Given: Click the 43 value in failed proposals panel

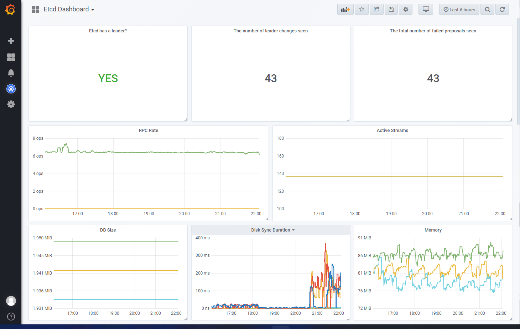Looking at the screenshot, I should coord(433,78).
